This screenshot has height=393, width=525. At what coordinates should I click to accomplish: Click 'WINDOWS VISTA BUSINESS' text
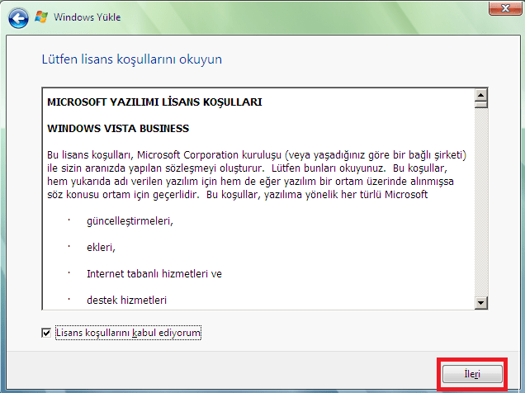click(x=118, y=129)
